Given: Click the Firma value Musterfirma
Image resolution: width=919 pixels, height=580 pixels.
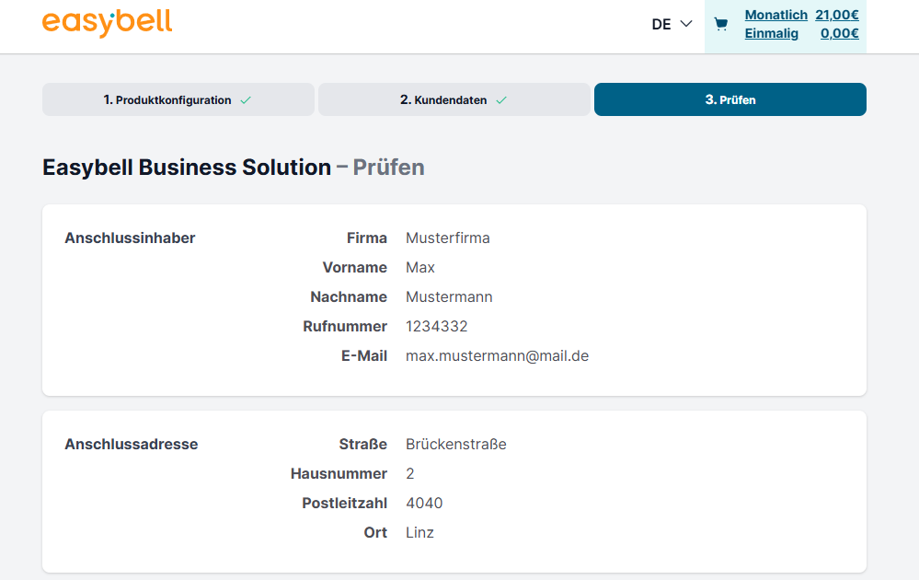Looking at the screenshot, I should [x=448, y=238].
